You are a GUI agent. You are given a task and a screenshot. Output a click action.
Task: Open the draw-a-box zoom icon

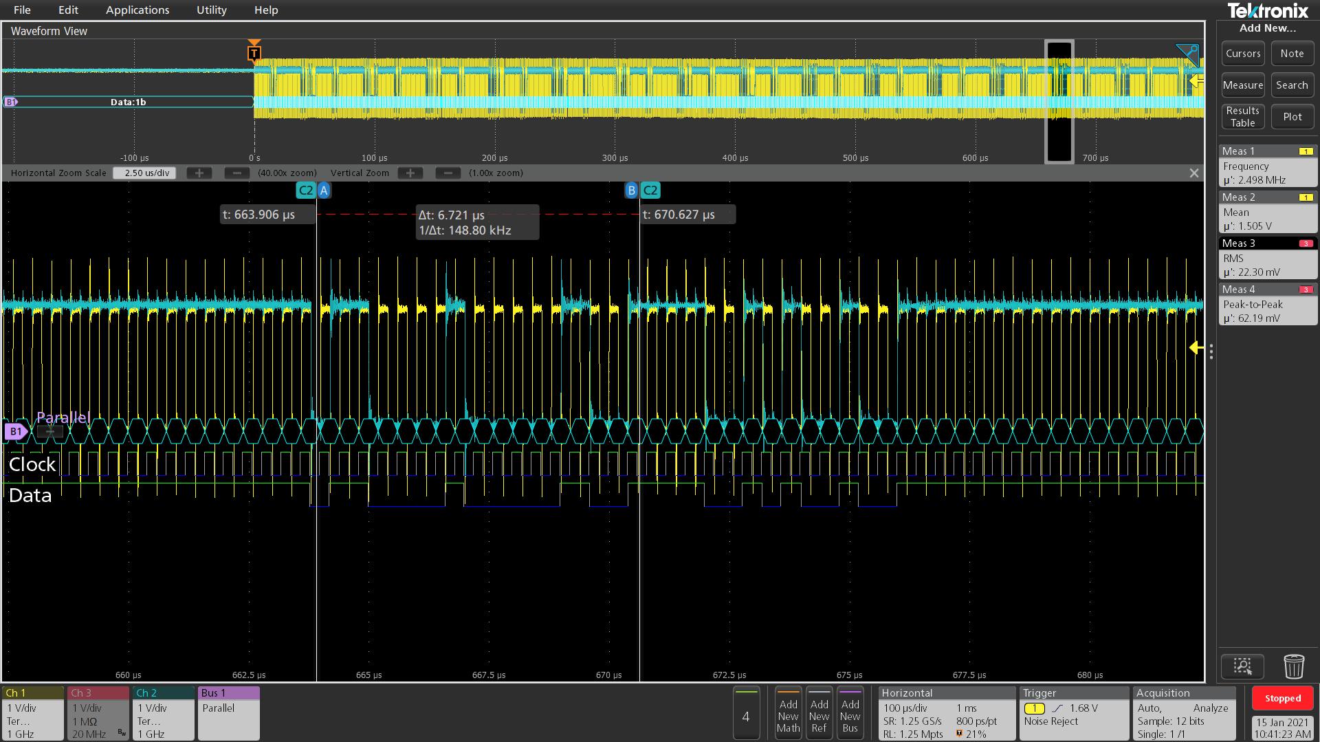point(1242,666)
